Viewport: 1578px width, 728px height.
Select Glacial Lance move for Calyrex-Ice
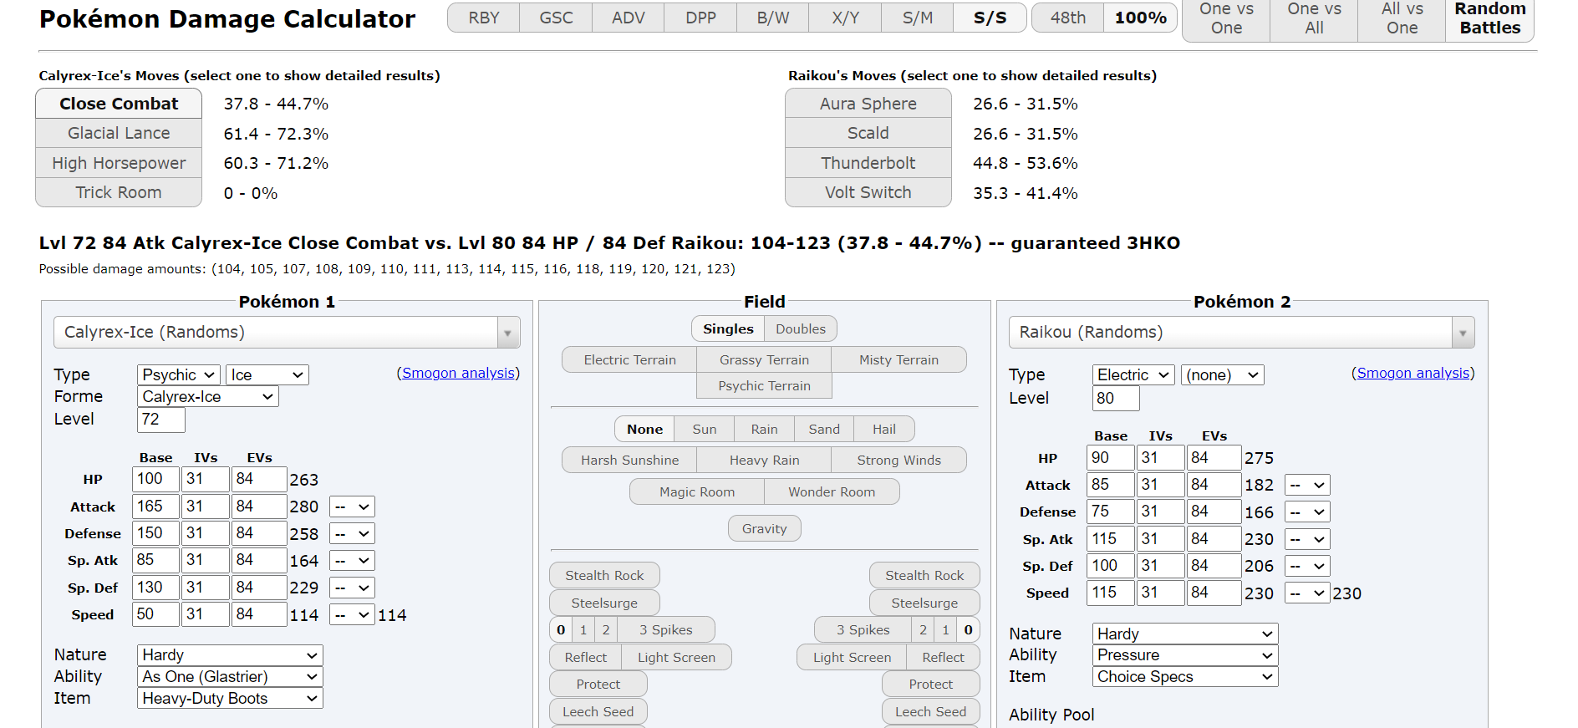(119, 133)
